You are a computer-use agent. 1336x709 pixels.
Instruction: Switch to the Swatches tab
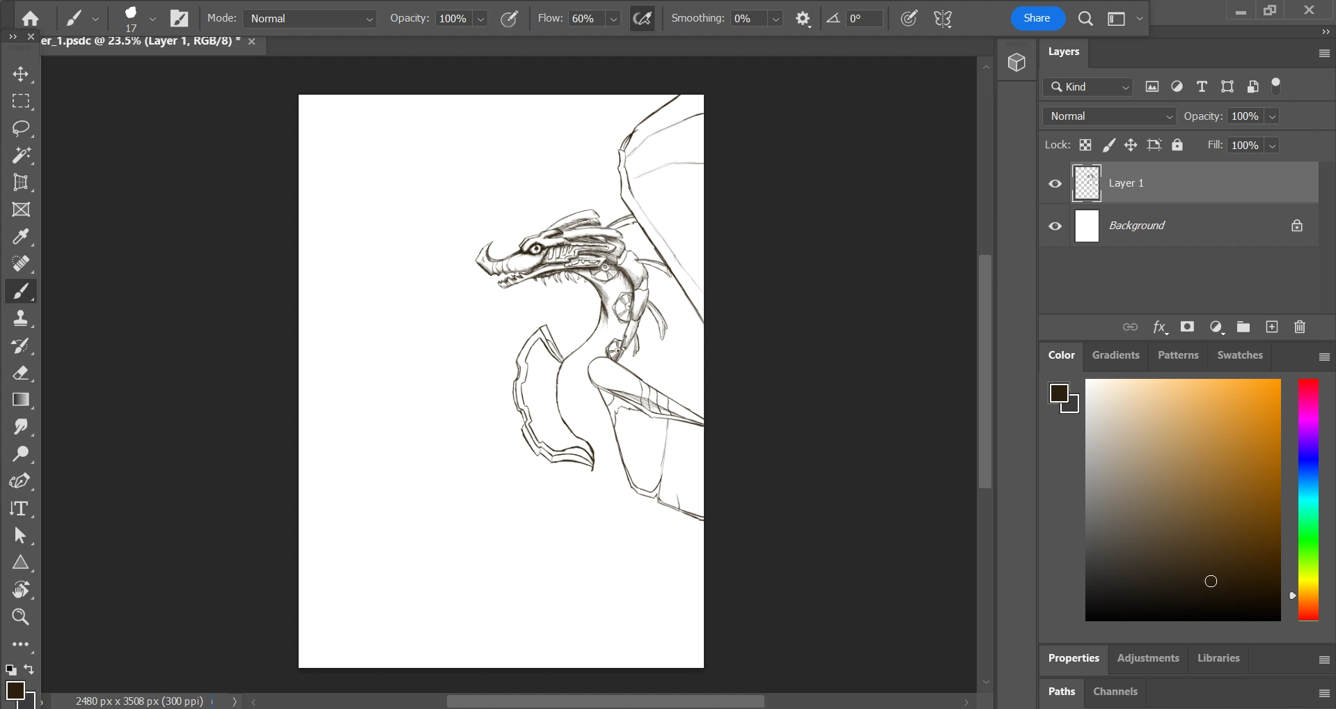pyautogui.click(x=1239, y=355)
